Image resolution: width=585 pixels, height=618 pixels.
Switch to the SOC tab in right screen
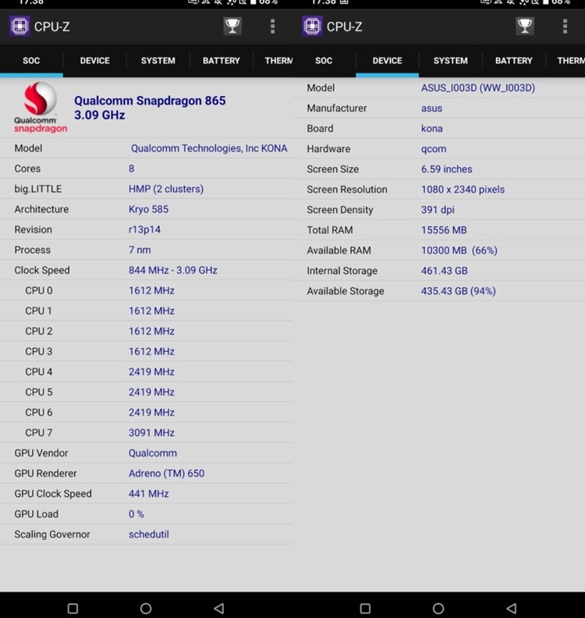(324, 61)
